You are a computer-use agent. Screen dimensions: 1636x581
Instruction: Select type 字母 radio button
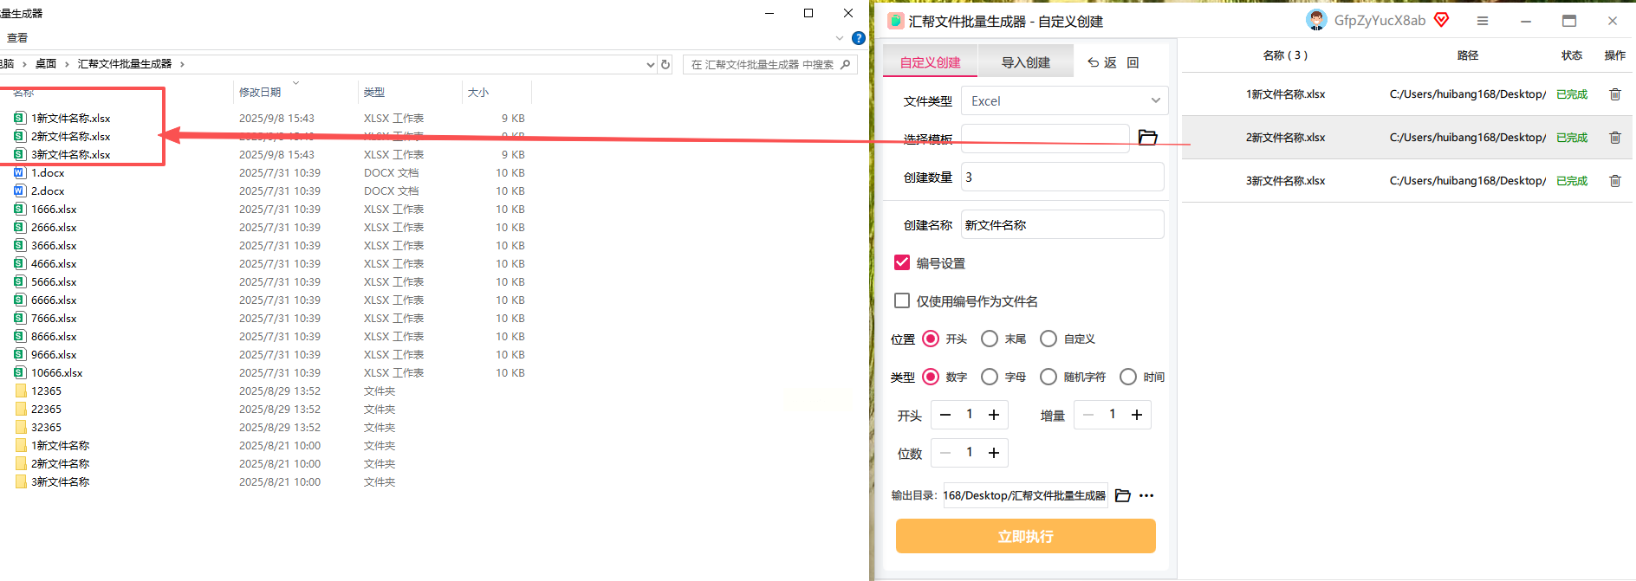pyautogui.click(x=990, y=377)
